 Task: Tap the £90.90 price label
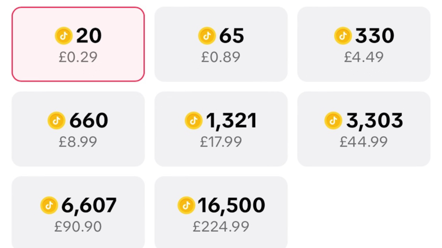coord(78,227)
